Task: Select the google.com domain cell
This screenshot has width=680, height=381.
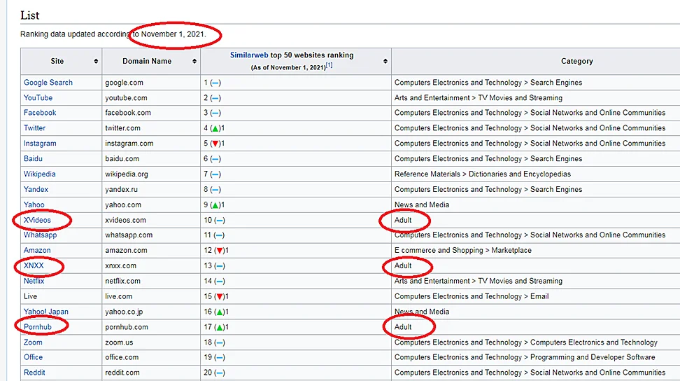Action: click(x=151, y=83)
